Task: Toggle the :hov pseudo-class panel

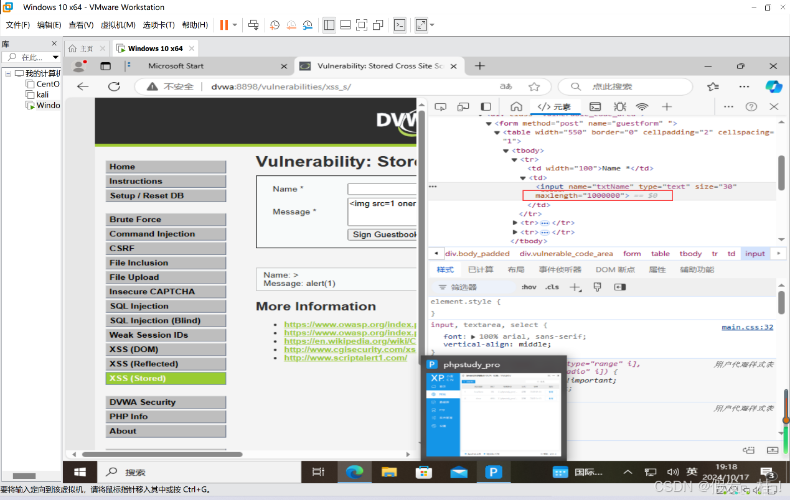Action: click(529, 287)
